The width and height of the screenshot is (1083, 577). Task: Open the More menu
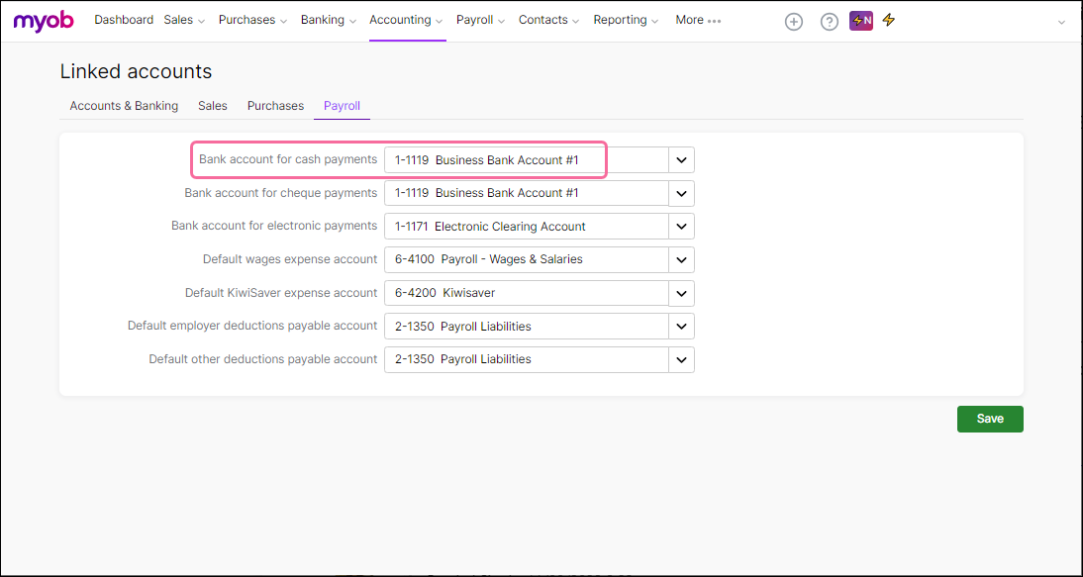tap(698, 20)
